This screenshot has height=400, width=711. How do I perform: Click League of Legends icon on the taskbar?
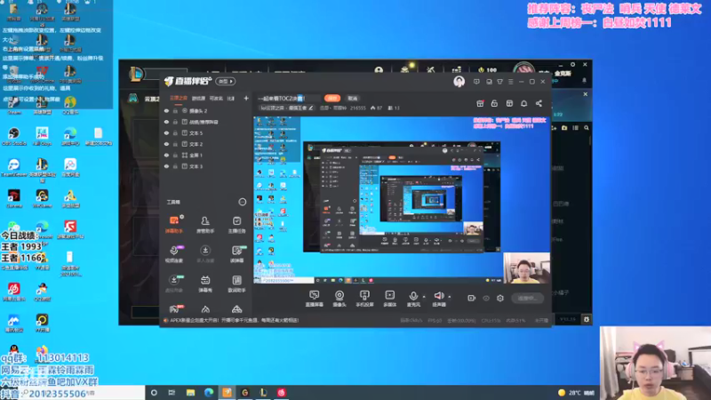coord(263,393)
